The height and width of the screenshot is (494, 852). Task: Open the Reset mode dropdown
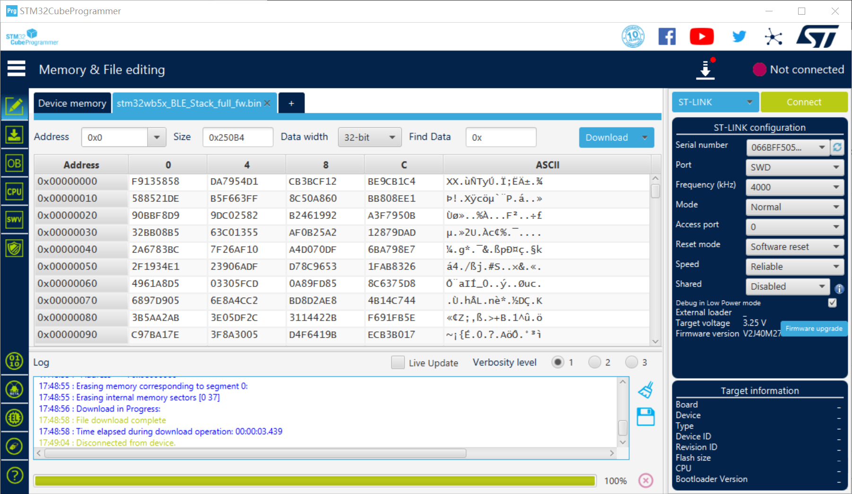click(794, 247)
